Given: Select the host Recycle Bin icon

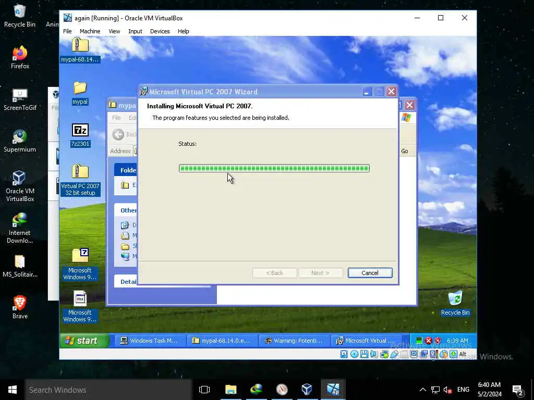Looking at the screenshot, I should 20,16.
